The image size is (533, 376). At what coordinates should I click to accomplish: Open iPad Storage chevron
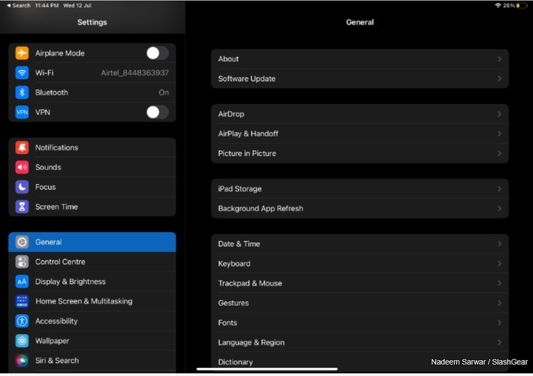(499, 189)
